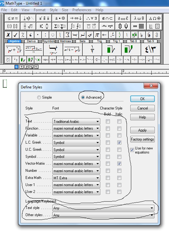
Task: Open the Greek lowercase palette (λ ω θ)
Action: [139, 18]
